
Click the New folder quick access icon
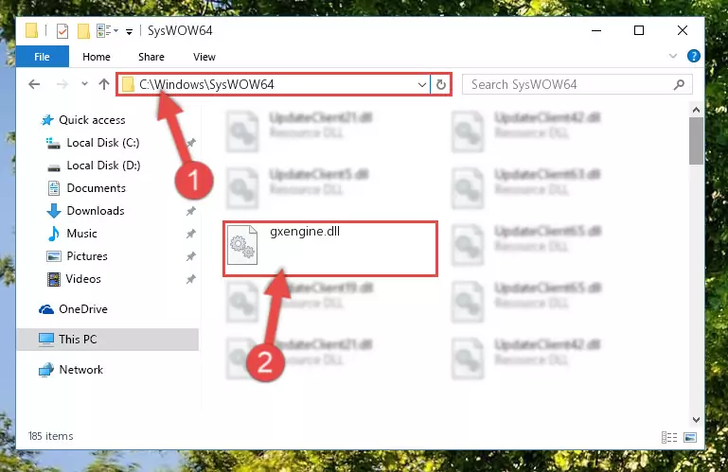(x=83, y=31)
